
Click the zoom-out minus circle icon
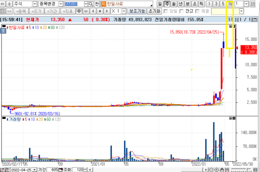211,170
